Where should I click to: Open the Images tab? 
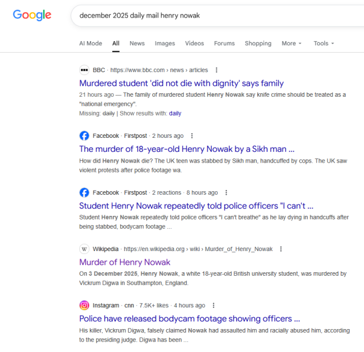click(x=165, y=43)
